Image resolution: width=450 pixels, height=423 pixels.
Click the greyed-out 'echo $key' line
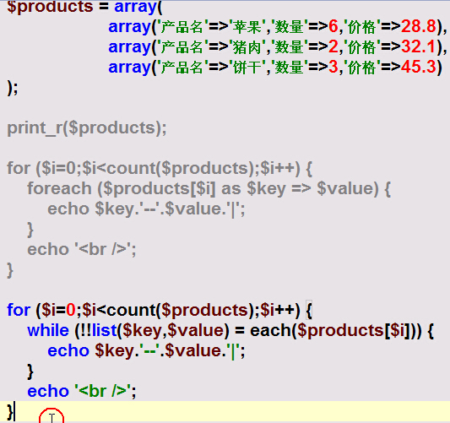coord(146,209)
